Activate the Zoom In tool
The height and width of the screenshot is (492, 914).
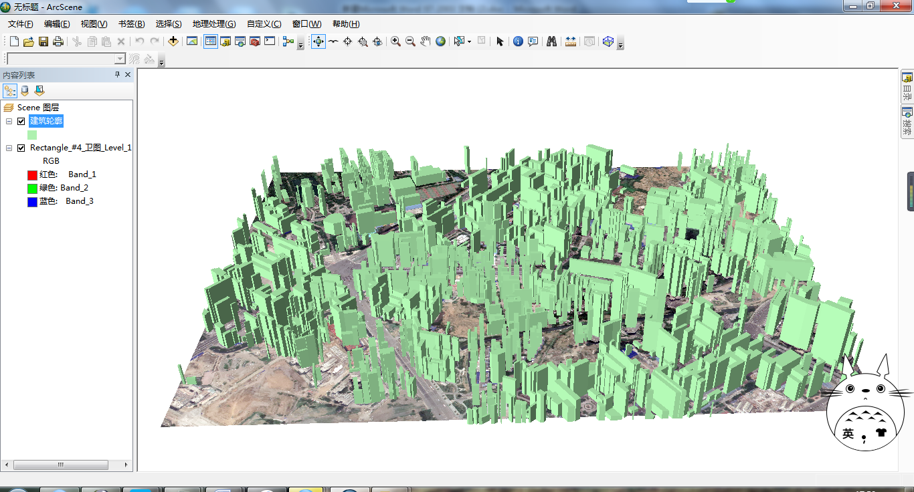pos(395,41)
